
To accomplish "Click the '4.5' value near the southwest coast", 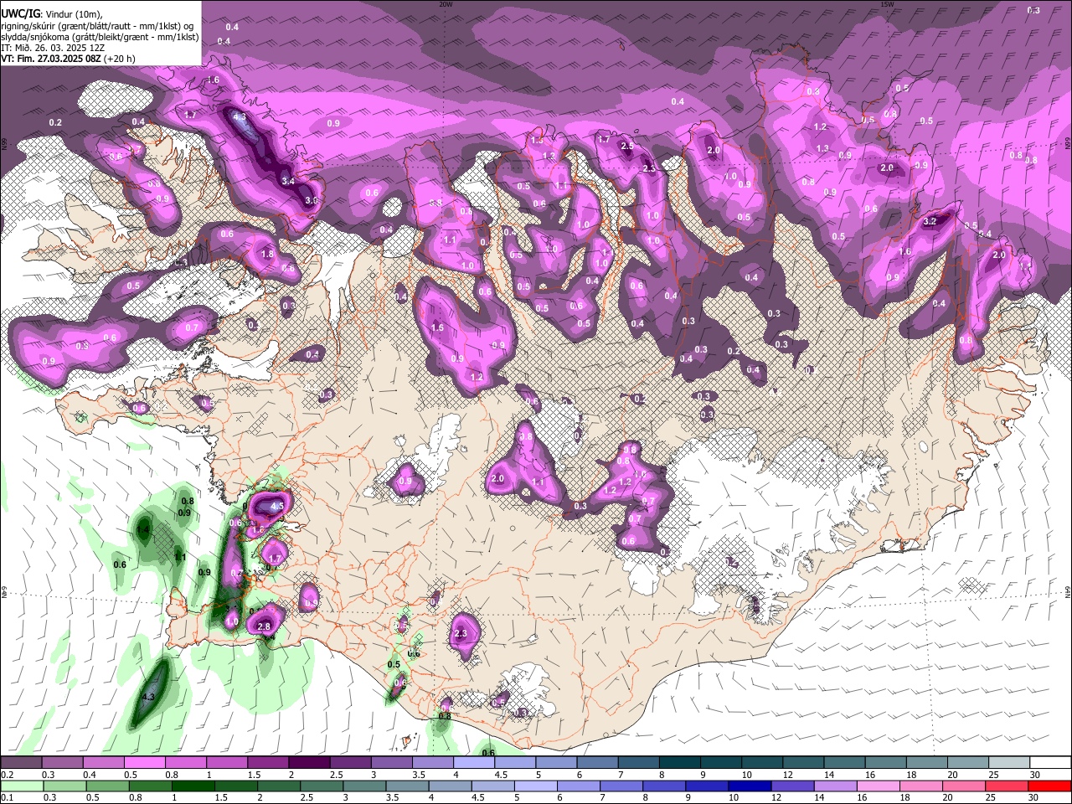I will point(279,507).
